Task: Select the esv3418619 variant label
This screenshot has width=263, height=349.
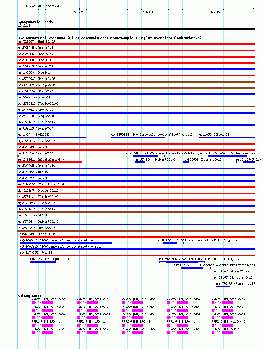Action: point(196,240)
